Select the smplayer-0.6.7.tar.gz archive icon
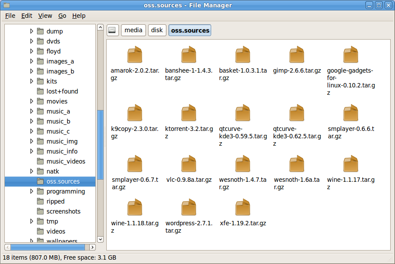 tap(135, 164)
